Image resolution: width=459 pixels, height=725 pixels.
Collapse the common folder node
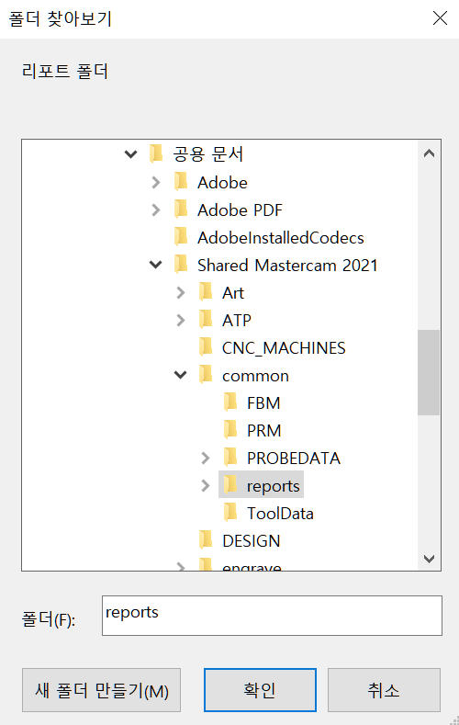[x=181, y=375]
